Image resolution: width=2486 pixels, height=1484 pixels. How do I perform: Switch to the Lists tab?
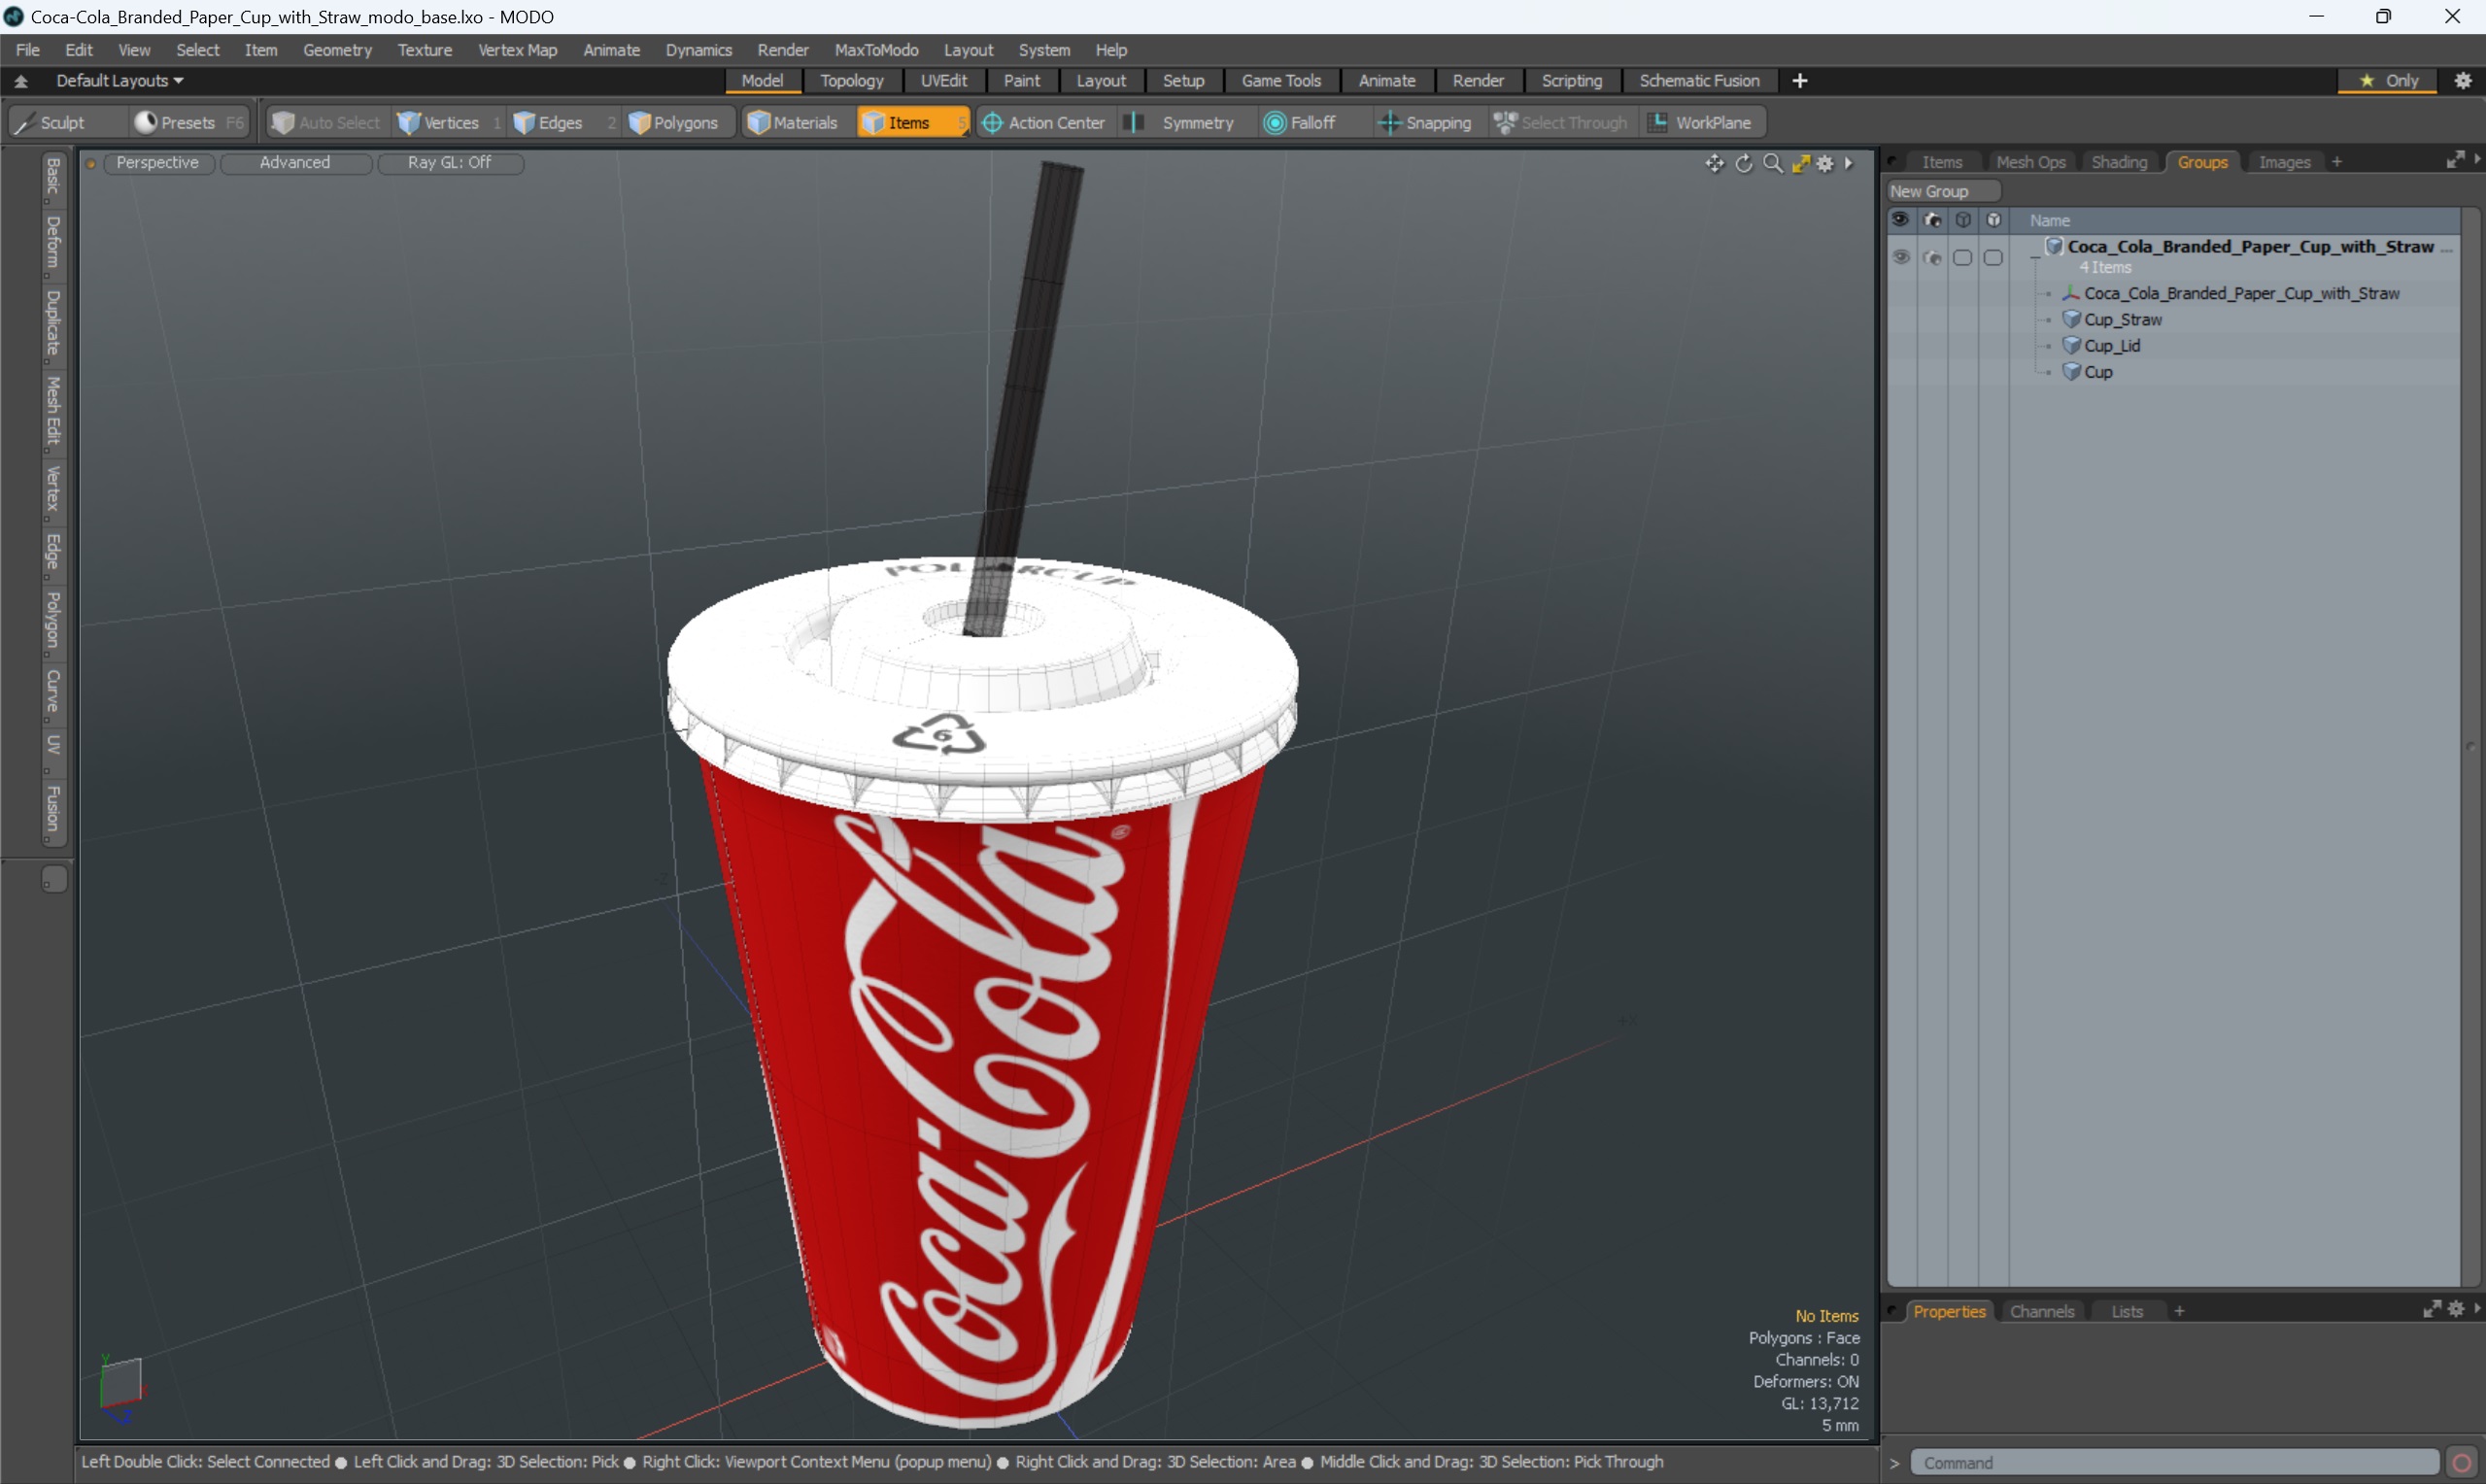(x=2127, y=1311)
